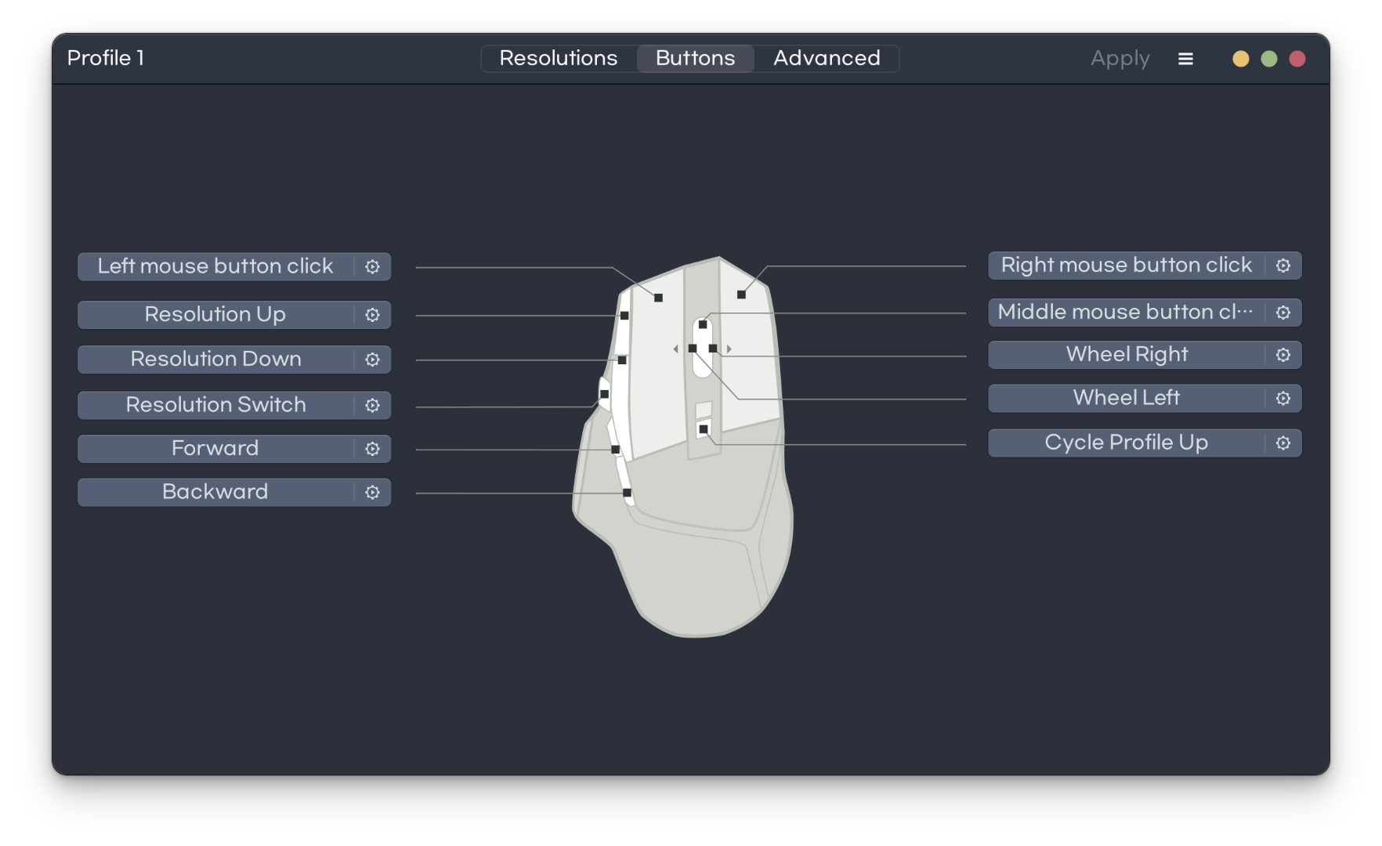Open gear options for Cycle Profile Up
This screenshot has width=1382, height=846.
[1283, 443]
